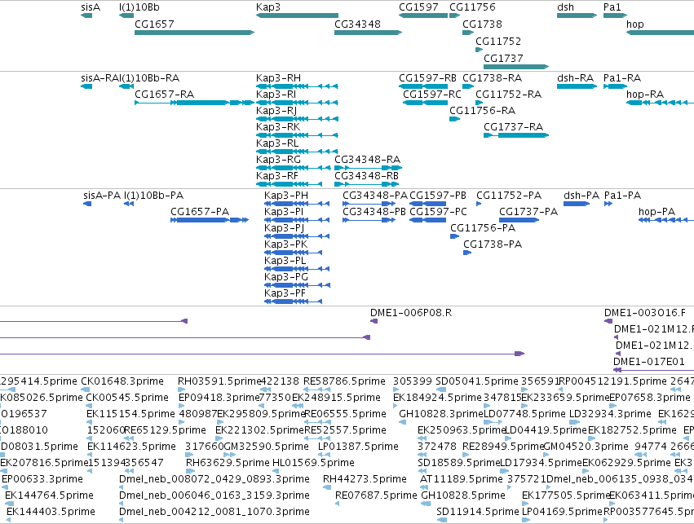
Task: Click the DME1-003O16.F BAC end label
Action: (645, 313)
